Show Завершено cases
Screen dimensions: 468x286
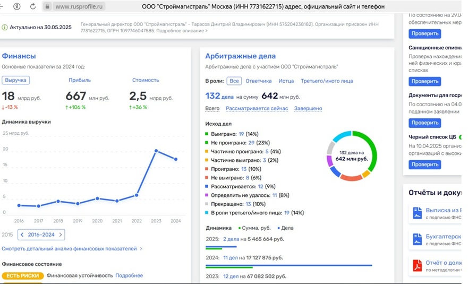pos(308,109)
